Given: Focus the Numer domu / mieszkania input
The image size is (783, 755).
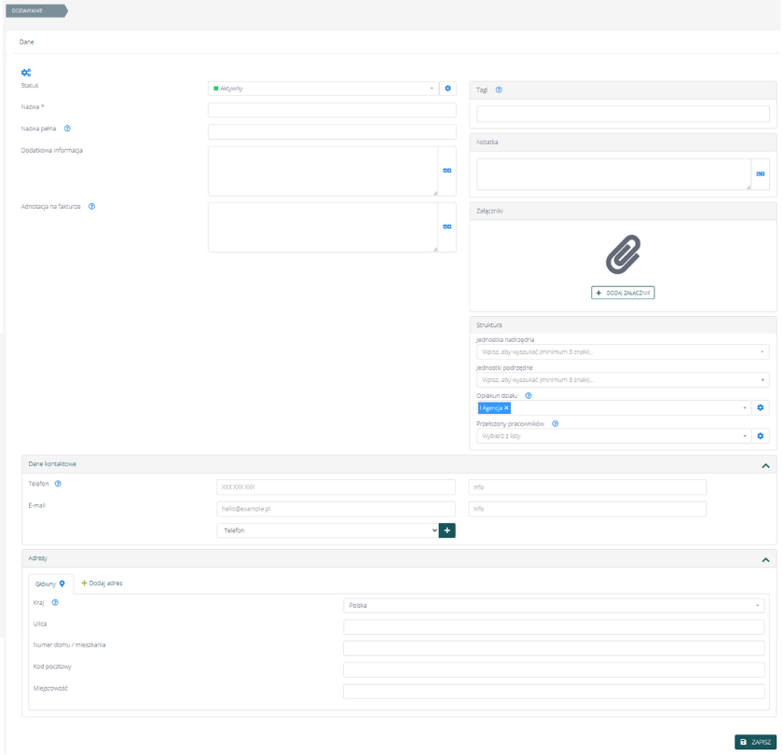Looking at the screenshot, I should 554,648.
